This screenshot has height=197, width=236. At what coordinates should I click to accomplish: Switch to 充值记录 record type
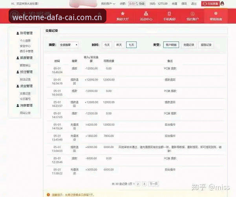tap(189, 45)
